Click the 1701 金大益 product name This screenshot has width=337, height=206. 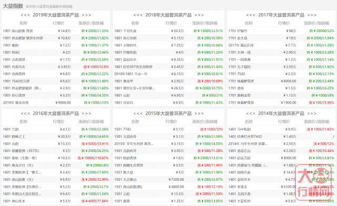coord(237,38)
